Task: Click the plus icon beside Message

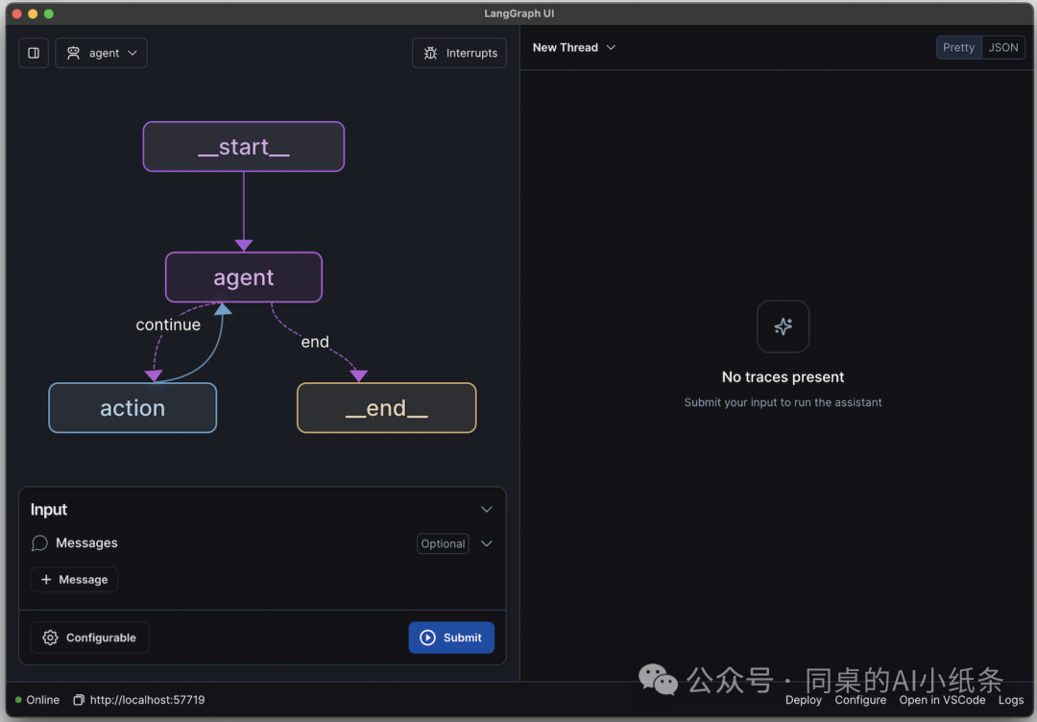Action: click(x=46, y=579)
